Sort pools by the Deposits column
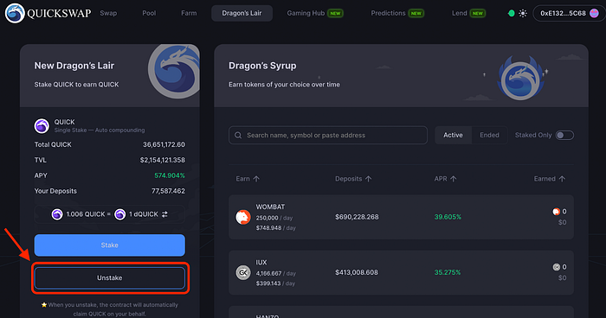This screenshot has height=318, width=606. 353,179
